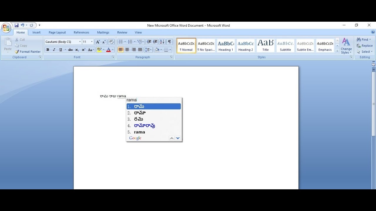The width and height of the screenshot is (376, 211).
Task: Insert a numbered list
Action: pyautogui.click(x=130, y=42)
